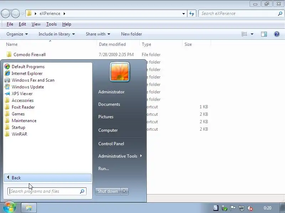Open the Share with dropdown
Screen dimensions: 285x213
pyautogui.click(x=98, y=34)
